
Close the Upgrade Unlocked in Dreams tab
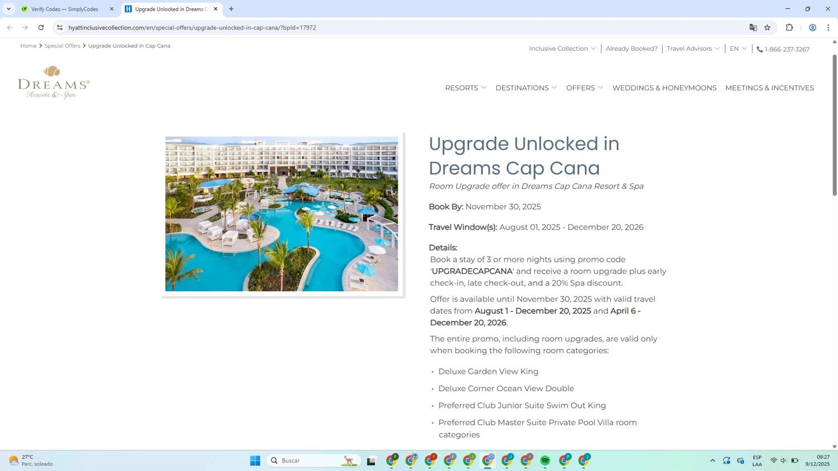click(x=216, y=9)
